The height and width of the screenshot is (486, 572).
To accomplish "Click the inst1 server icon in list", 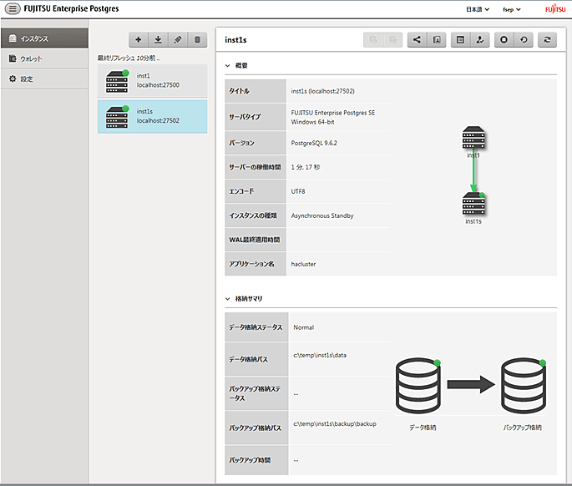I will click(x=117, y=81).
